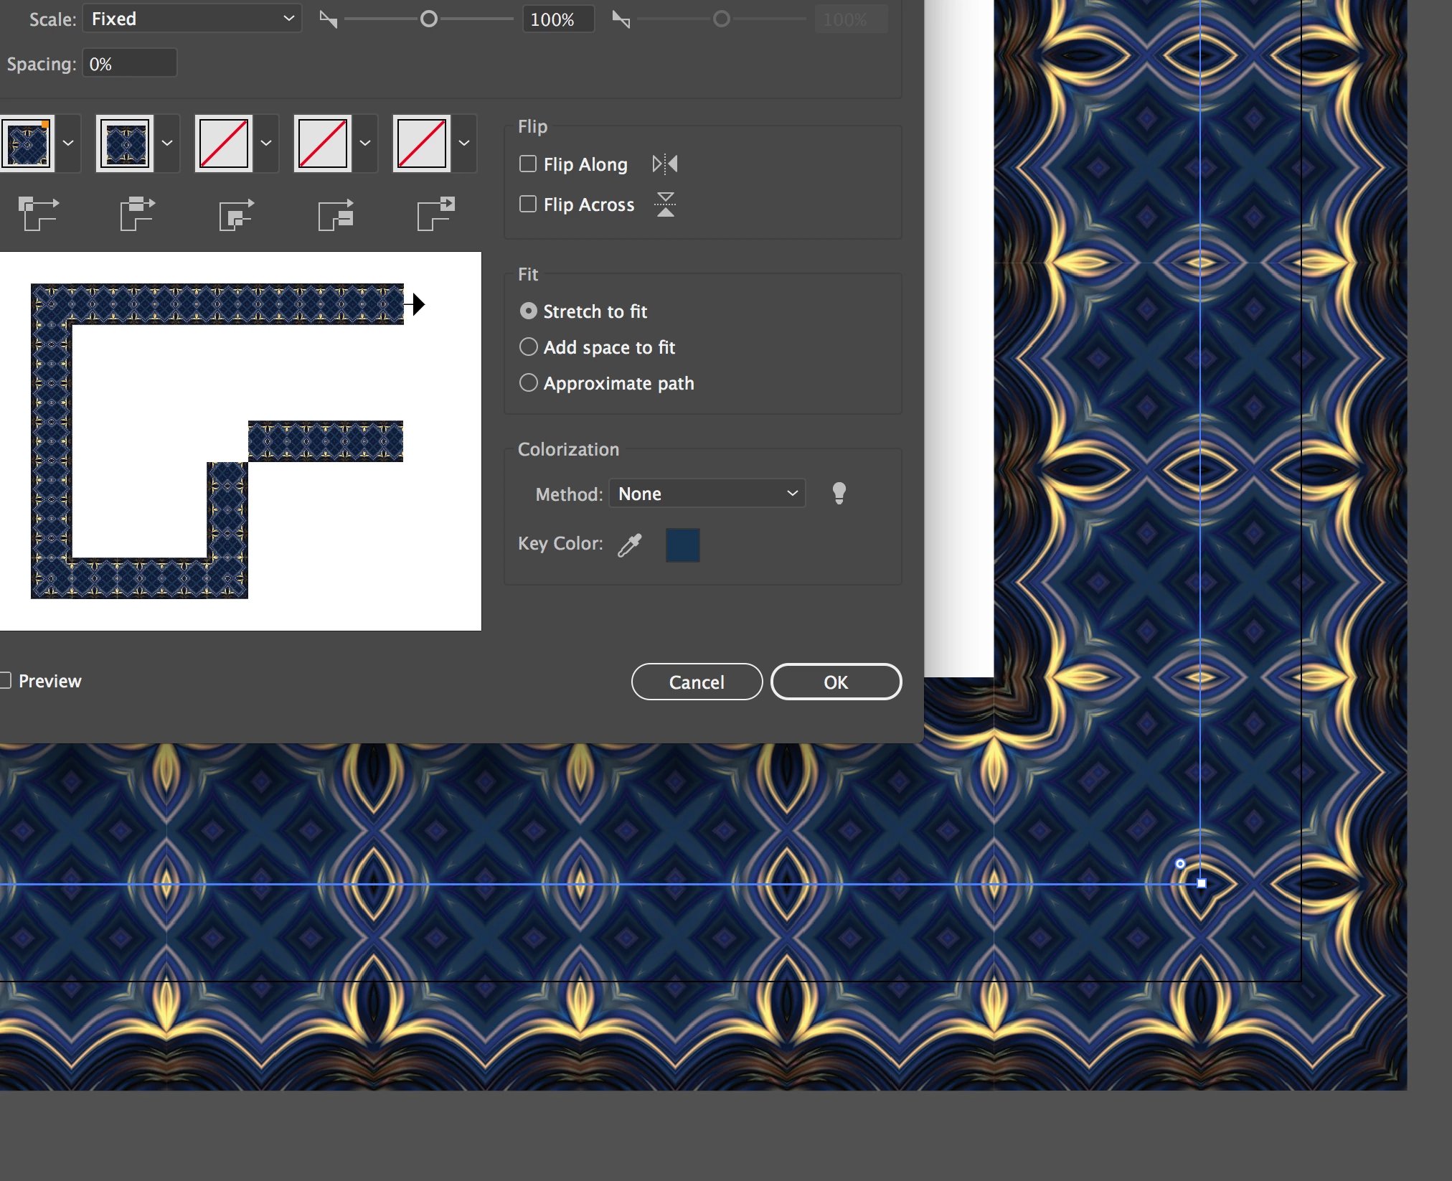Enable the Flip Along checkbox
Viewport: 1452px width, 1181px height.
click(x=528, y=164)
